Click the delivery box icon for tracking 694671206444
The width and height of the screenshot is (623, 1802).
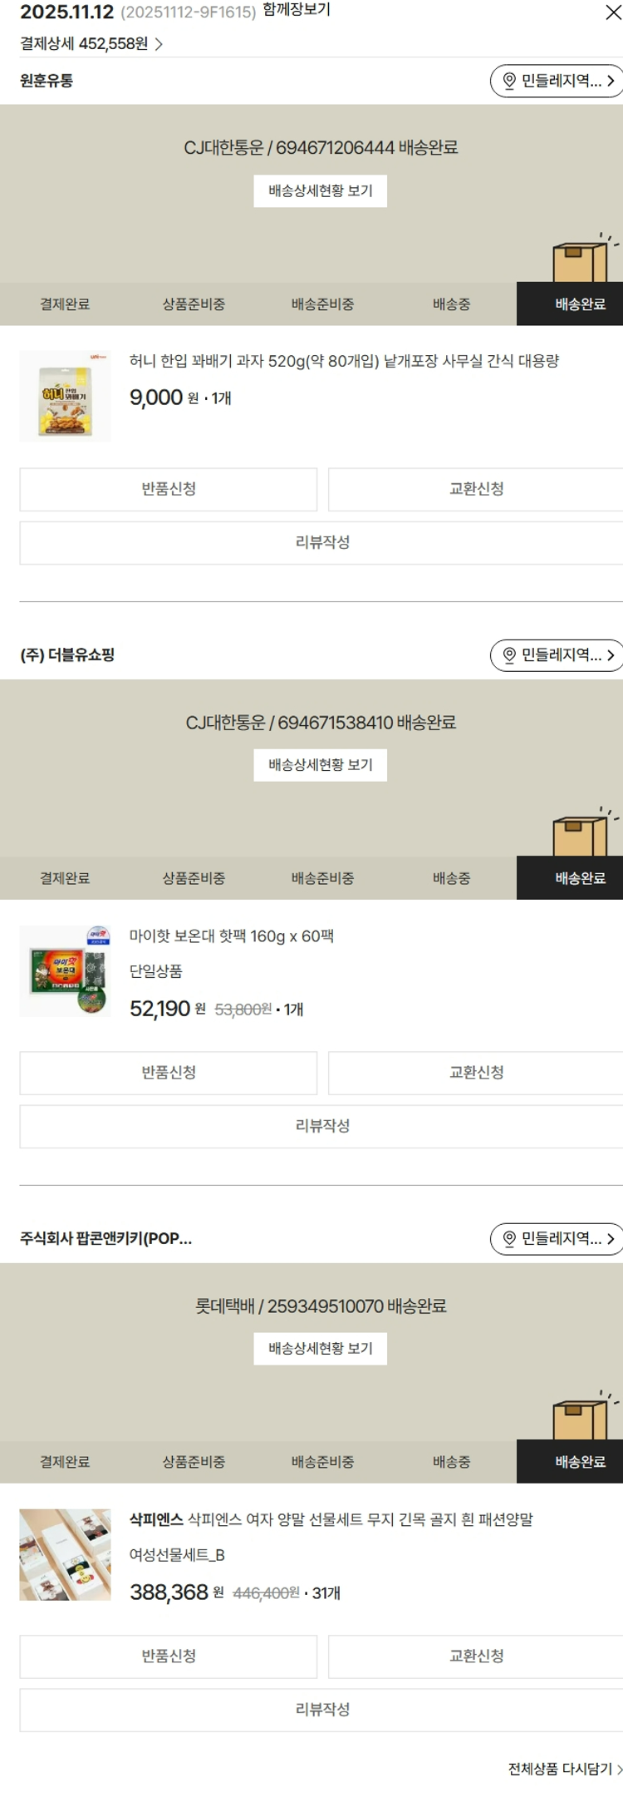581,260
